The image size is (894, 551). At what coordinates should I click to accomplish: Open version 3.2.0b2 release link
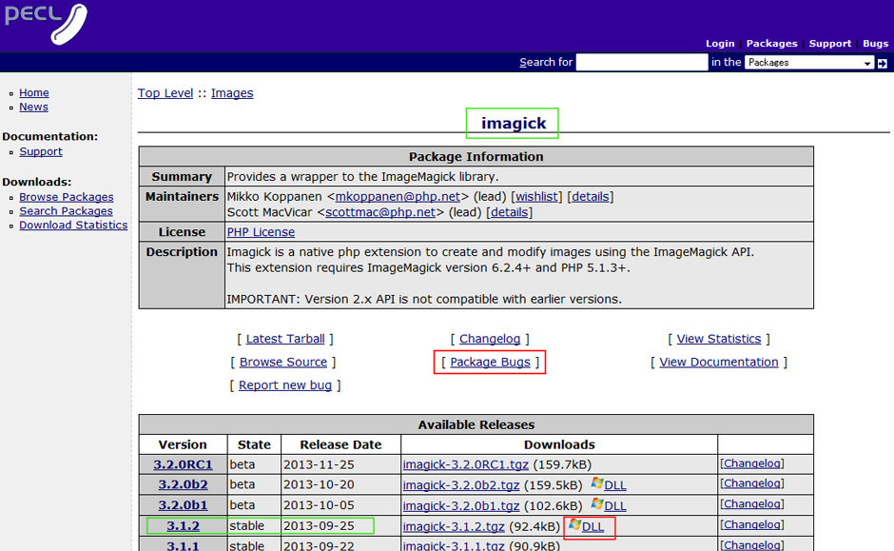[x=183, y=484]
